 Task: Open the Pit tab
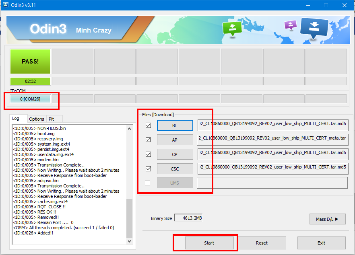(x=51, y=119)
